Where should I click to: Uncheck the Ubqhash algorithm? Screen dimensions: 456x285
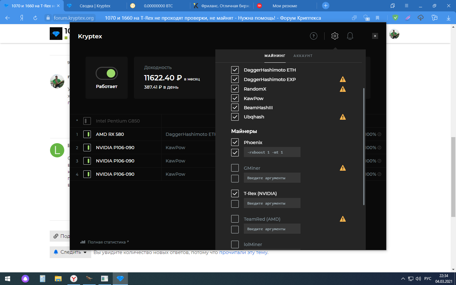235,117
